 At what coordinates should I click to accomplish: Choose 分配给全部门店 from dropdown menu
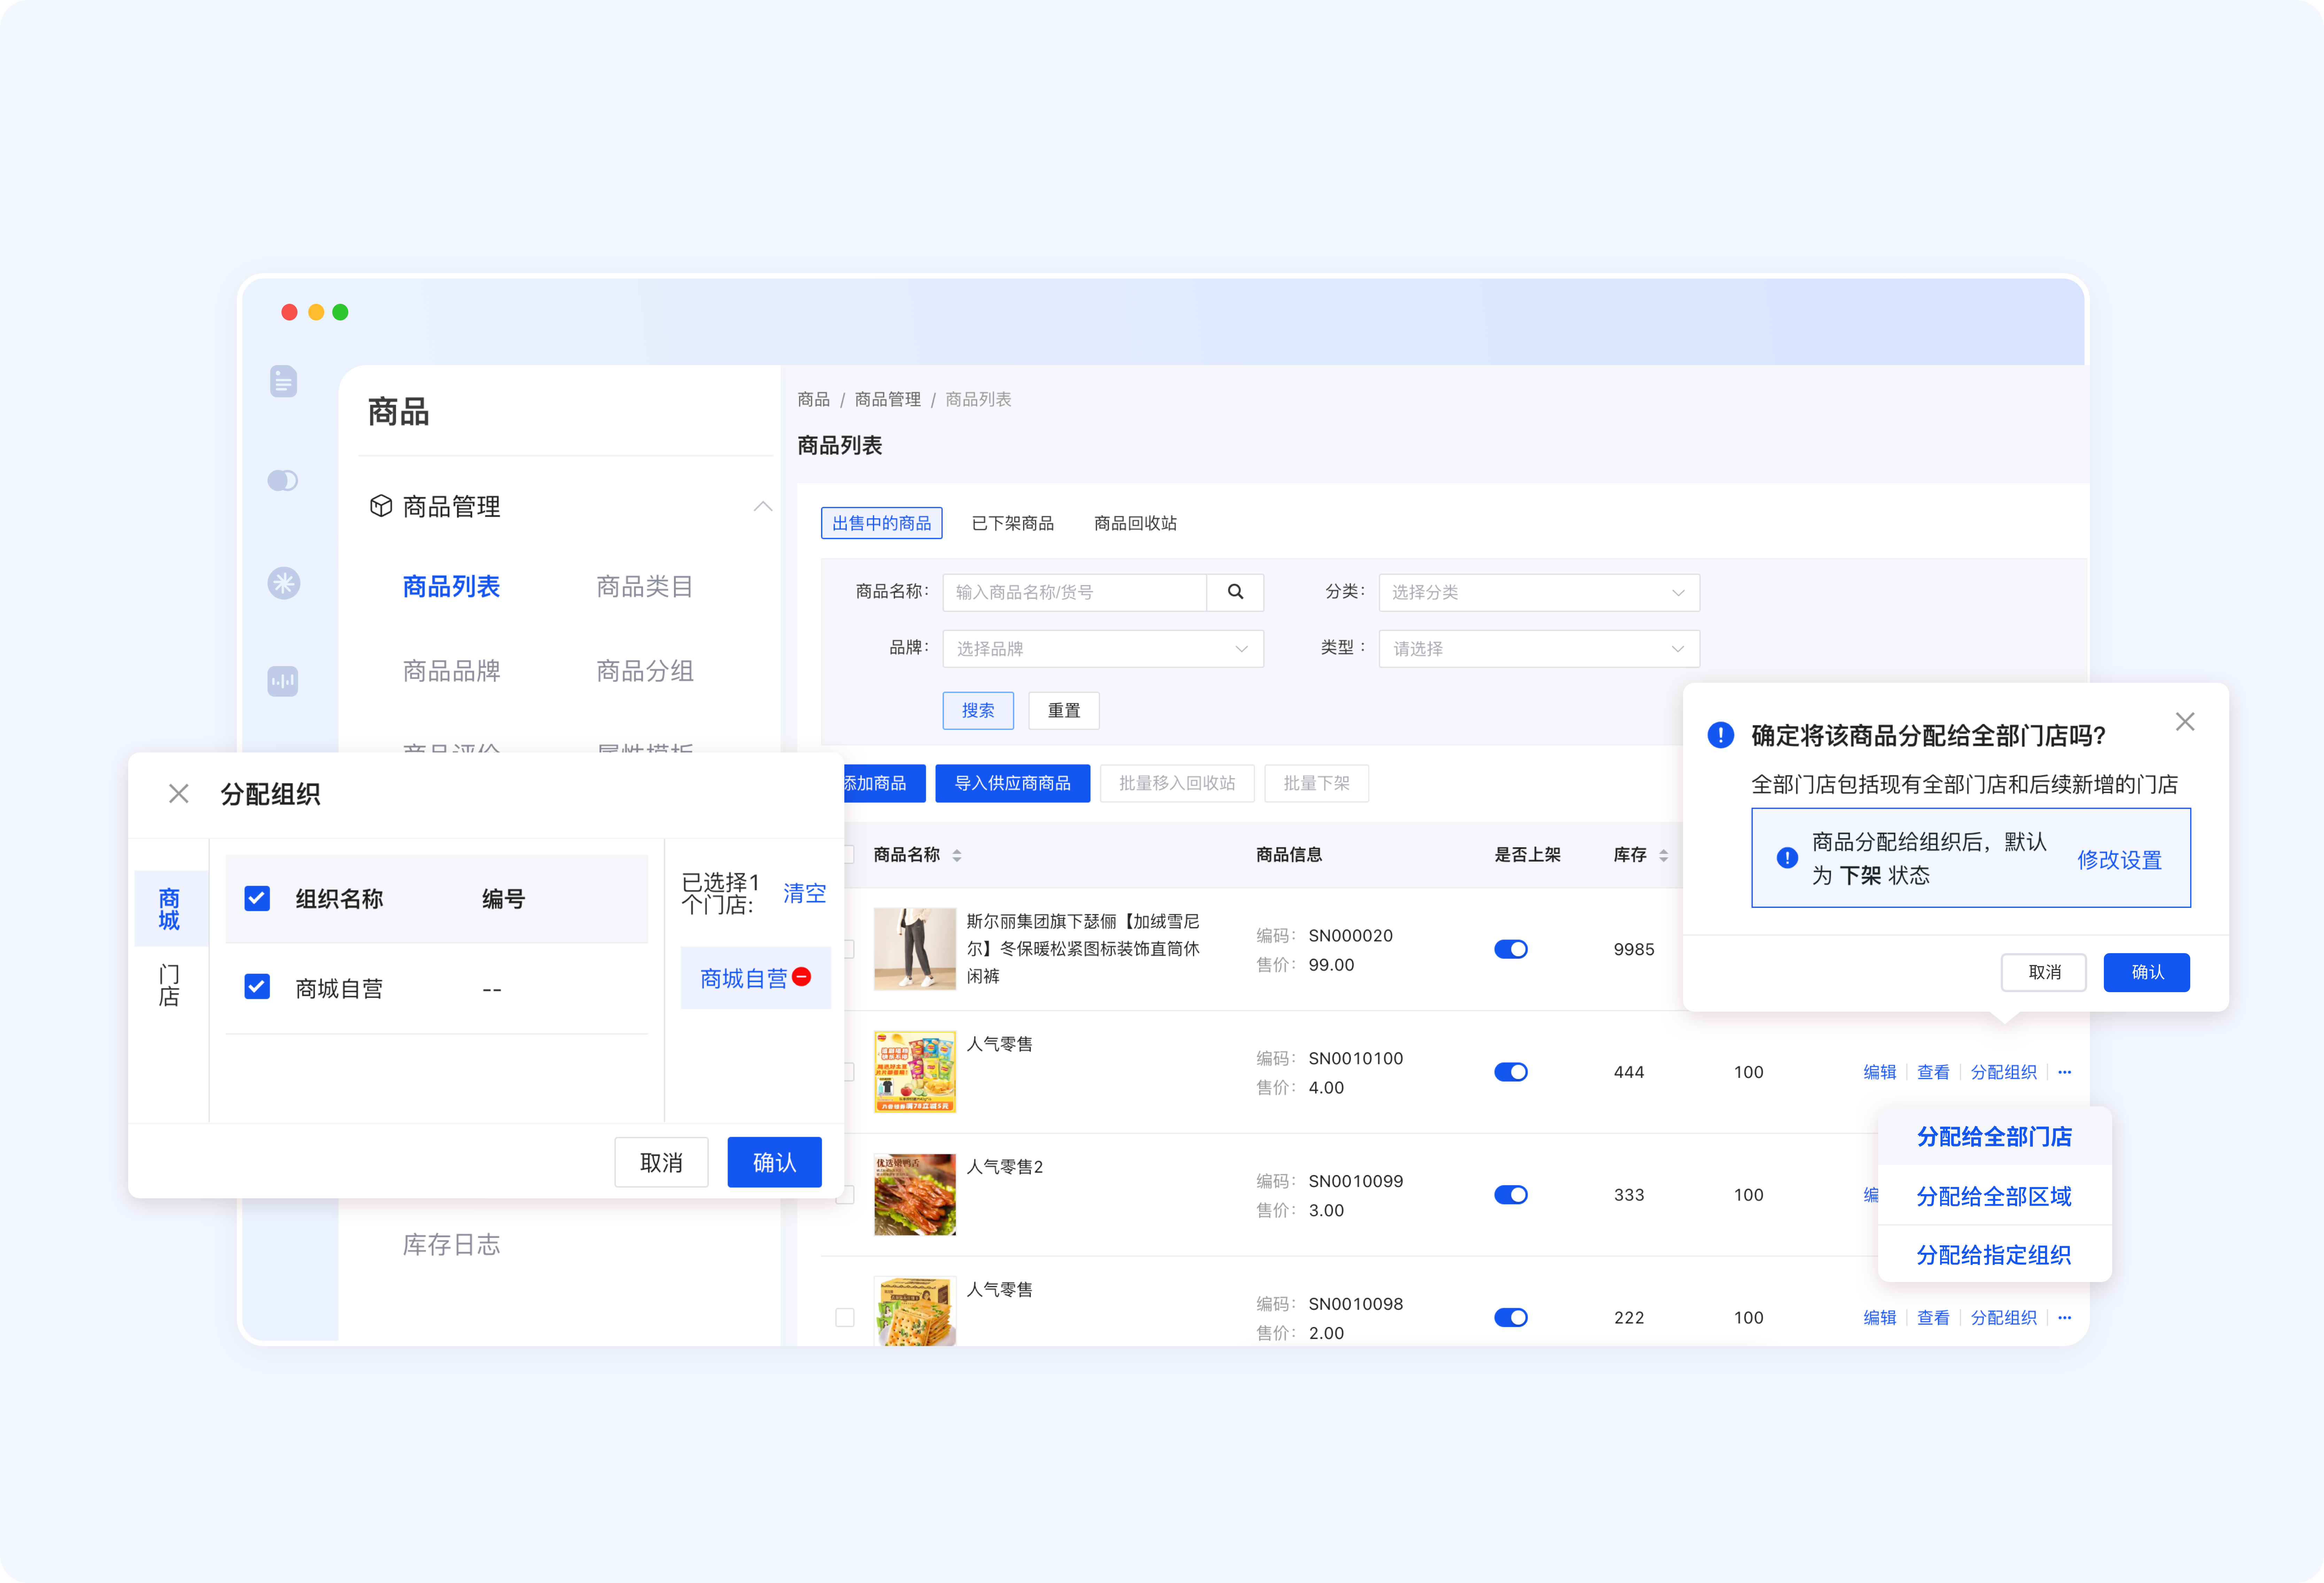point(1994,1136)
